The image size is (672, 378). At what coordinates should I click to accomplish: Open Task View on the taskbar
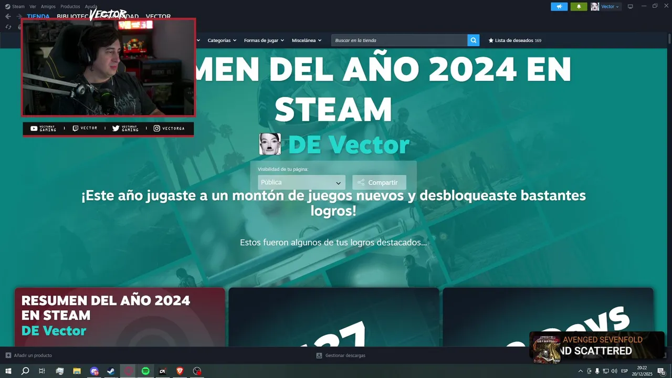click(x=42, y=371)
